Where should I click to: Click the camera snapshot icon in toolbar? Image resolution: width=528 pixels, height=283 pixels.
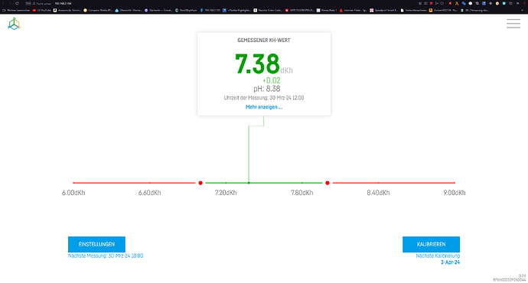point(425,3)
